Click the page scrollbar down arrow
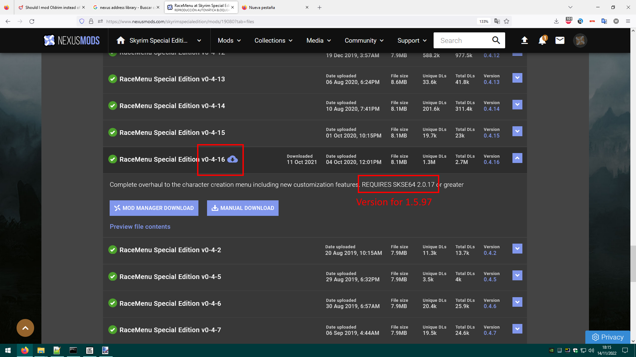The image size is (636, 357). 633,341
